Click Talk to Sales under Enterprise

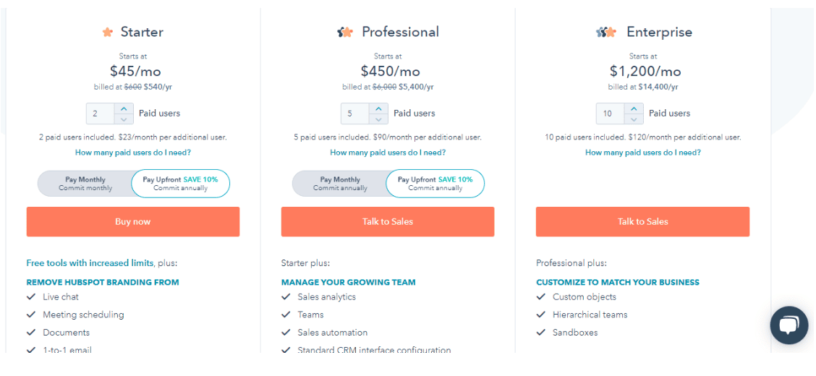click(x=642, y=222)
